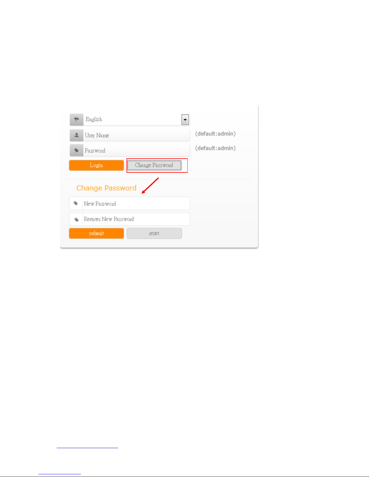Screen dimensions: 369x477
Task: Click the arrow button of the language selector
Action: pos(185,119)
